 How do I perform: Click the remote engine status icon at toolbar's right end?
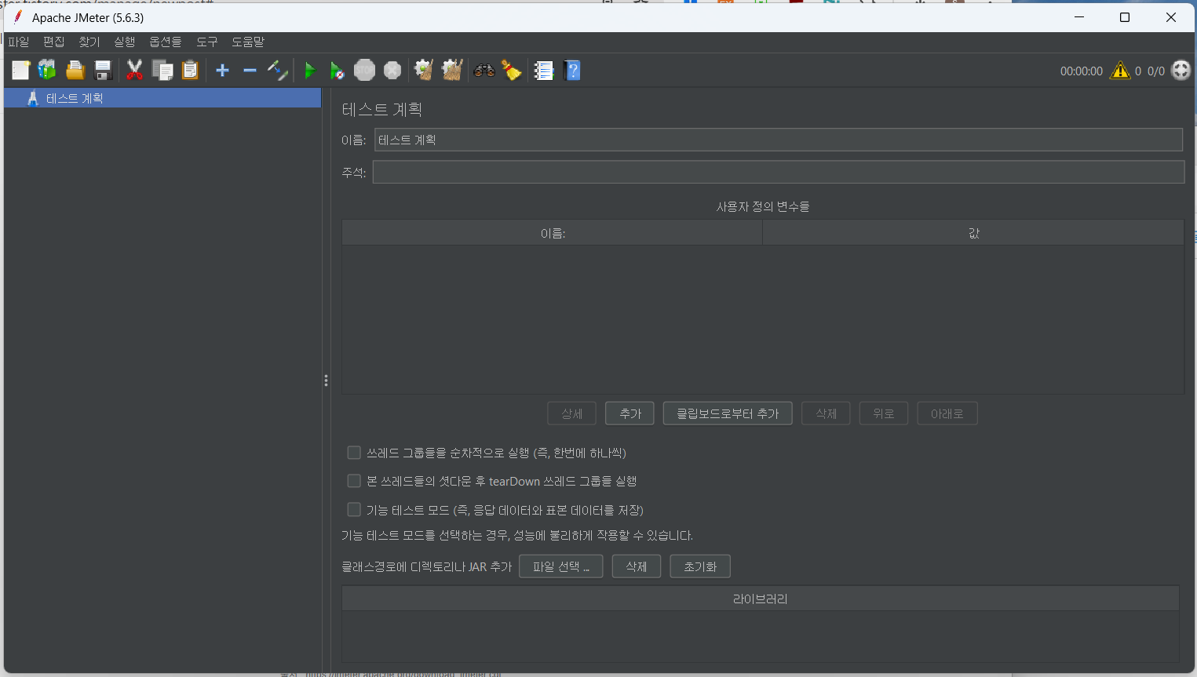[1181, 71]
